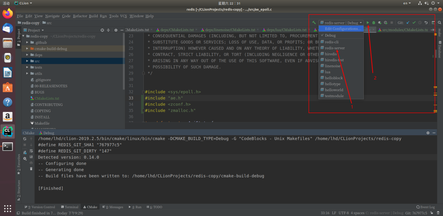Click Reload CMake project refresh icon
Screen dimensions: 443x216
(x=25, y=139)
